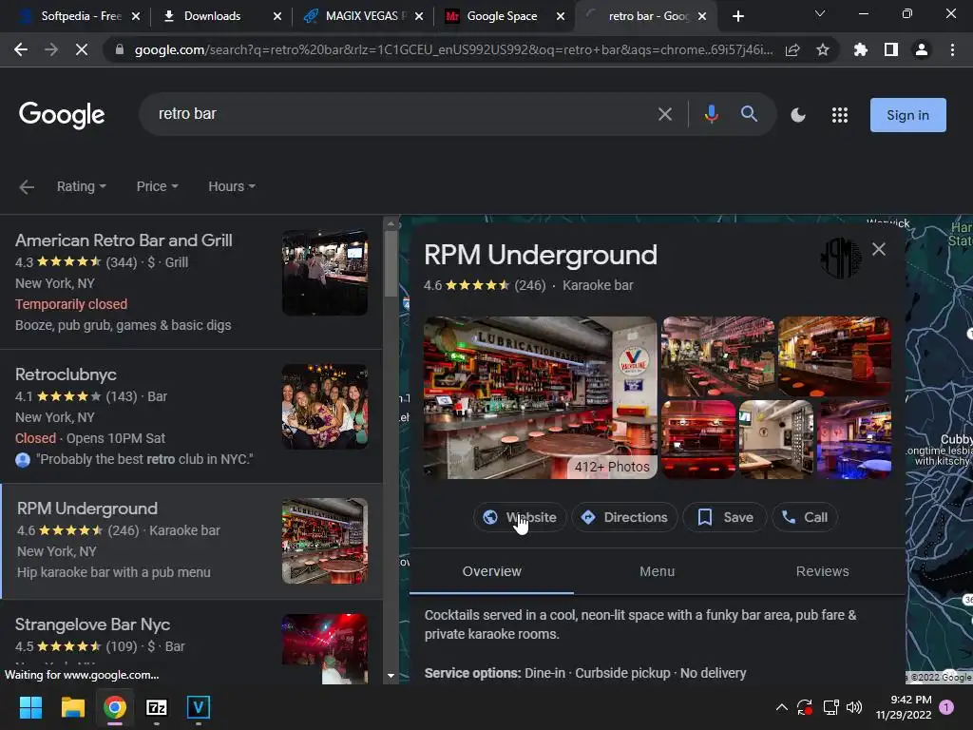
Task: Click the browser forward arrow
Action: [x=51, y=49]
